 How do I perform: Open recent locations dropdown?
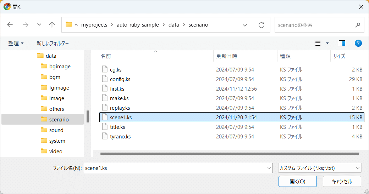tap(39, 25)
